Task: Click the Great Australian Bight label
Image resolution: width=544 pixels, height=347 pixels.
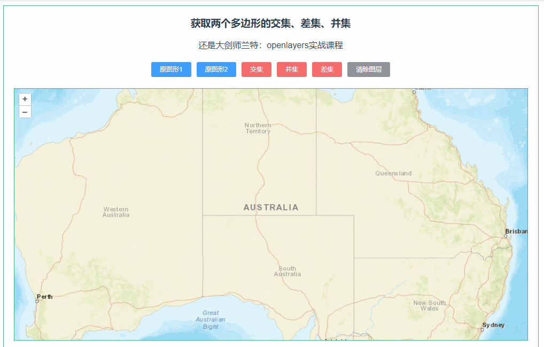Action: [x=210, y=320]
